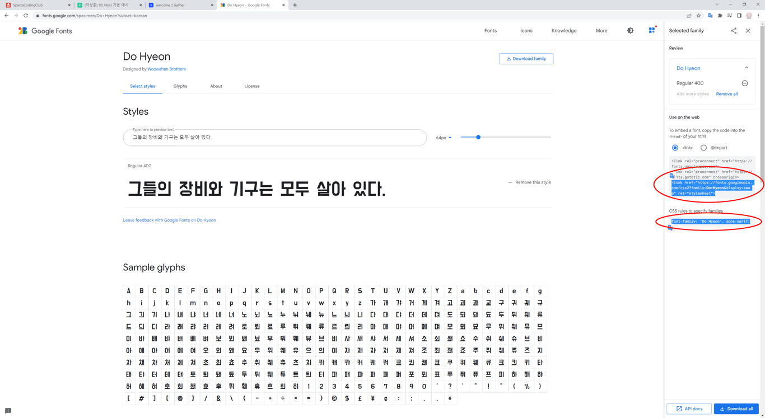This screenshot has height=418, width=765.
Task: Collapse the Do Hyeon family chevron
Action: (747, 68)
